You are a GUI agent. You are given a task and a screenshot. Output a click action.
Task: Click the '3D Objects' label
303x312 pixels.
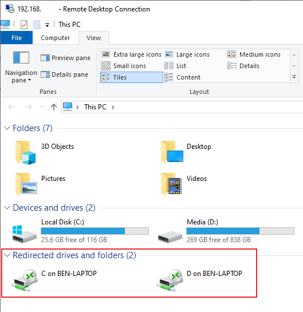57,147
